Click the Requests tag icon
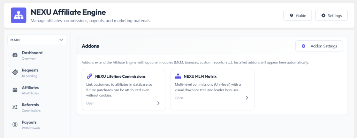Image resolution: width=357 pixels, height=138 pixels. [15, 72]
